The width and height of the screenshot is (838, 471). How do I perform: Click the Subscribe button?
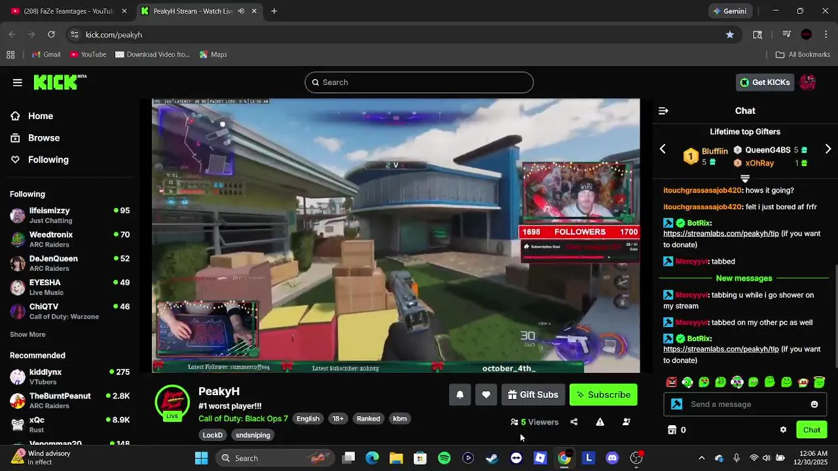[603, 394]
